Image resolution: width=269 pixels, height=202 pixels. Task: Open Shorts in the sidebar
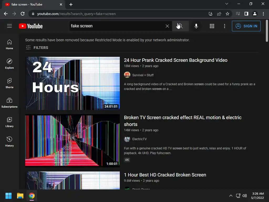[x=9, y=83]
